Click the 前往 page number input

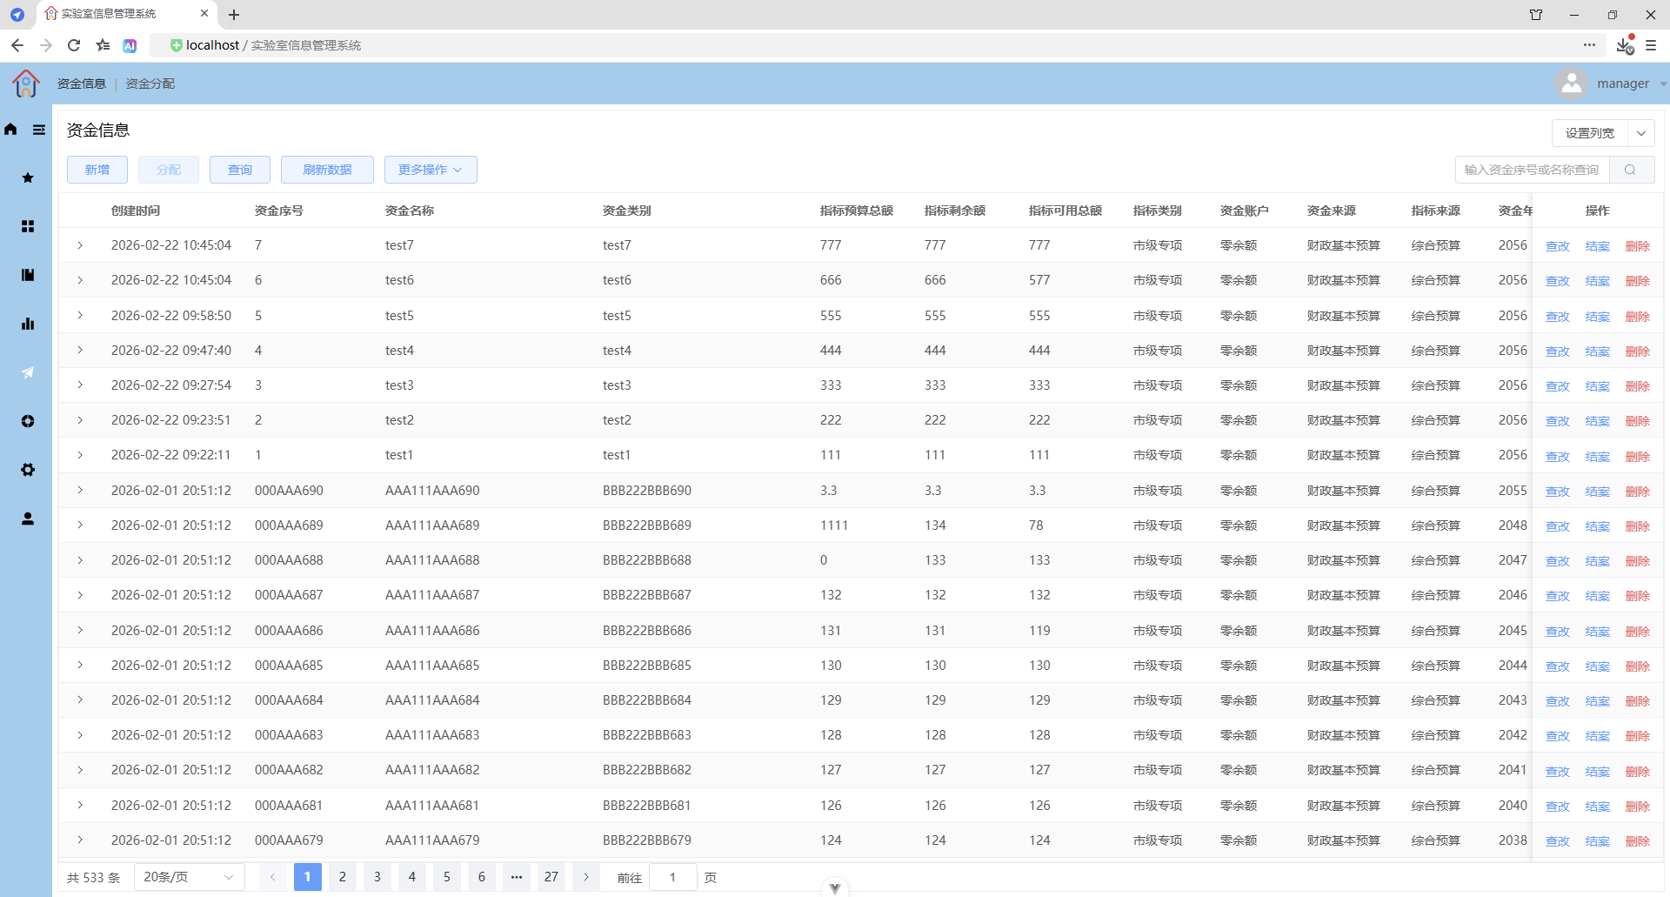pos(673,877)
